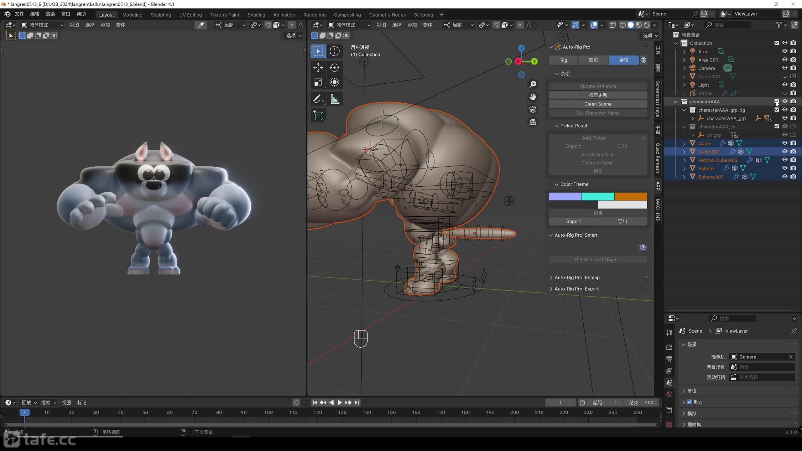
Task: Pick the turquoise color swatch
Action: [598, 196]
